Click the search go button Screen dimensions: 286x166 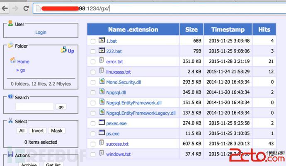coord(61,107)
